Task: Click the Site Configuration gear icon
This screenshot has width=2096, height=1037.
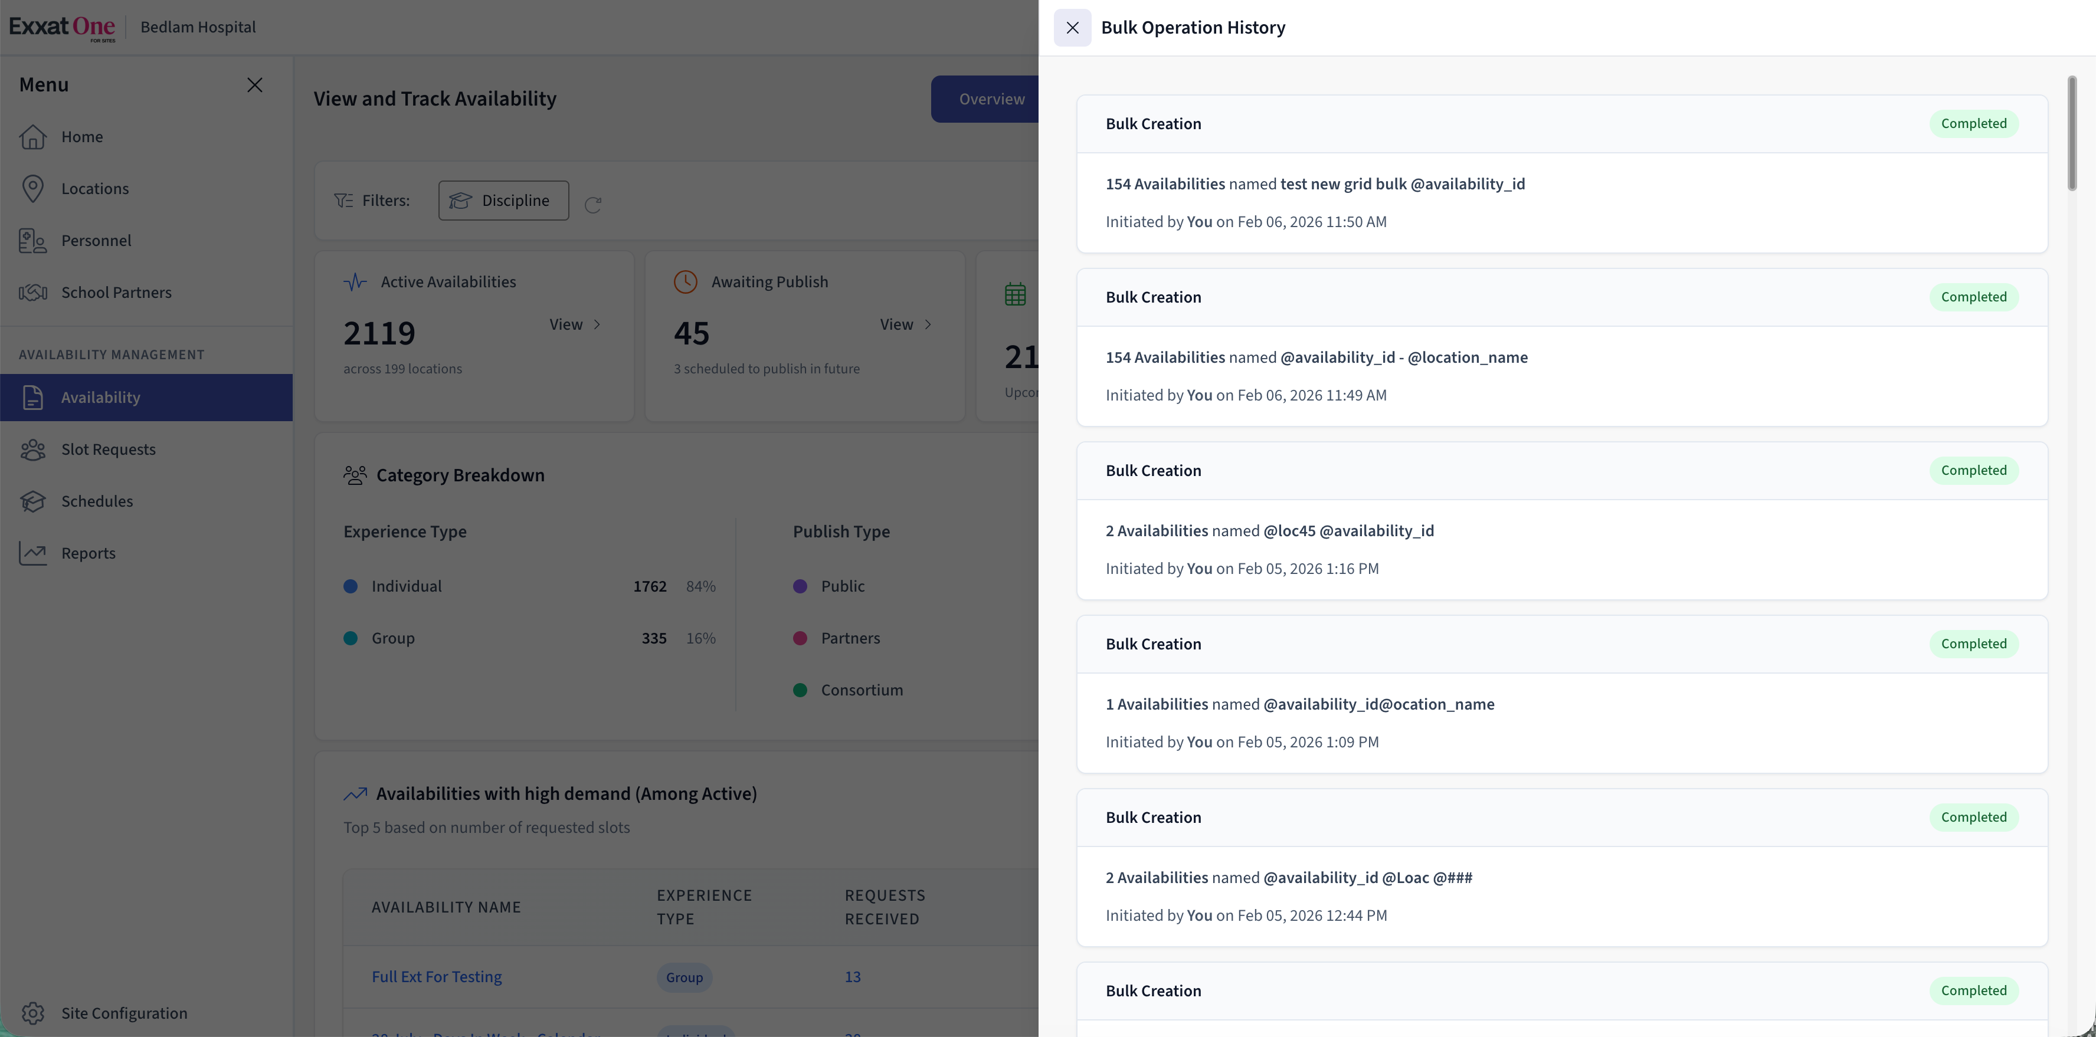Action: (32, 1013)
